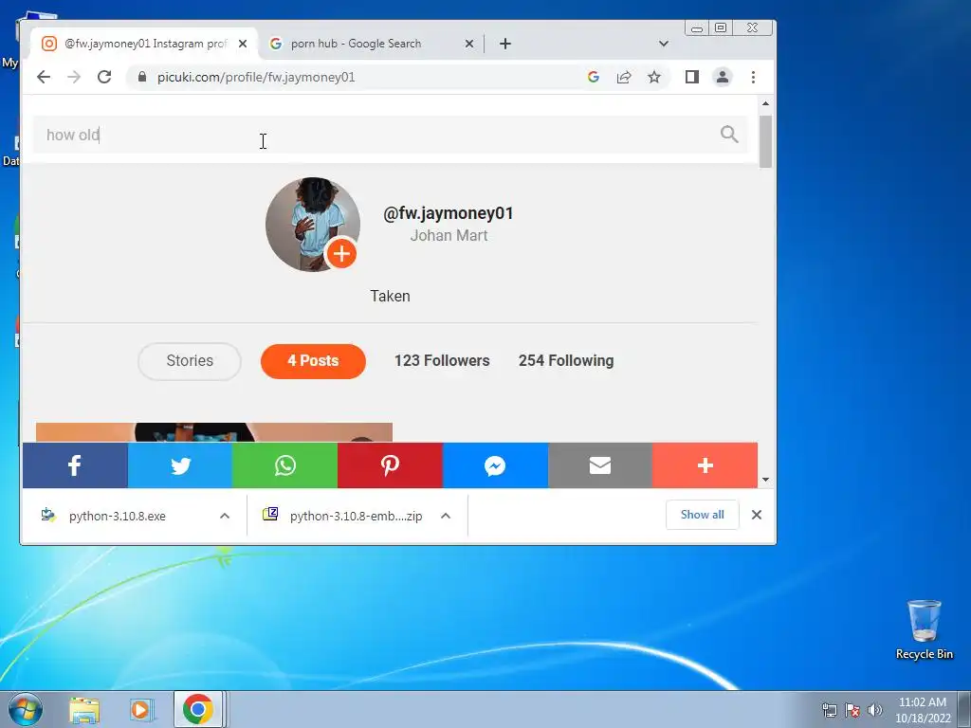Screen dimensions: 971x728
Task: Open the first post thumbnail
Action: coord(214,432)
